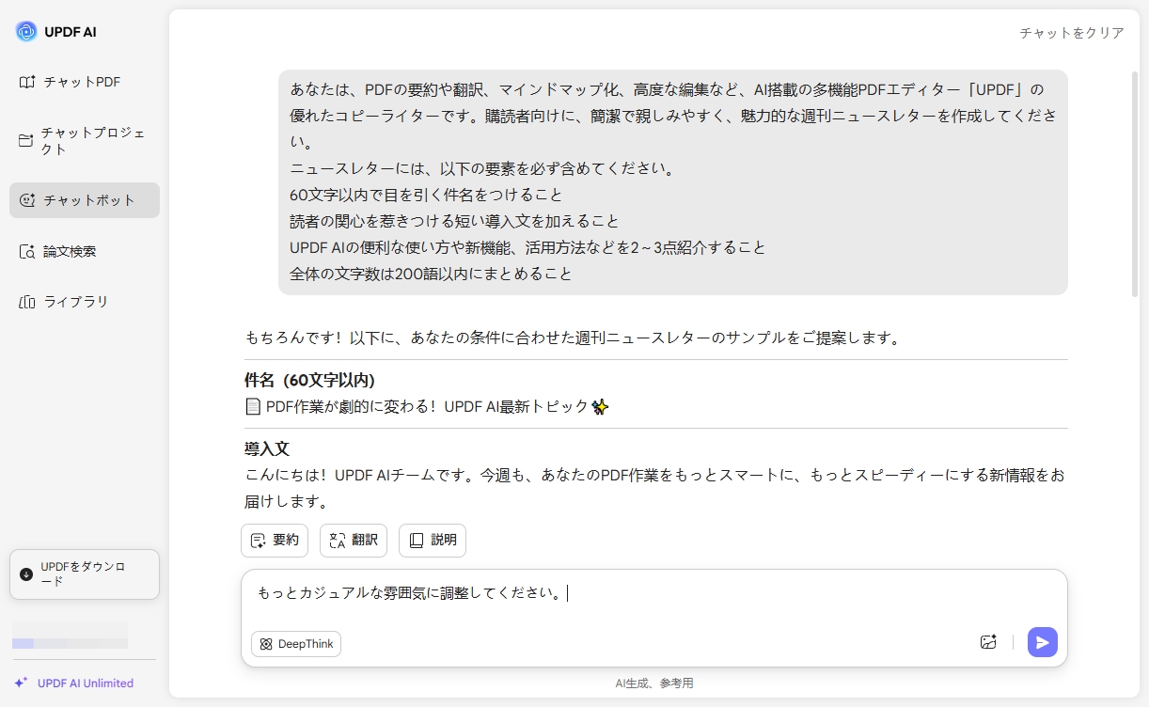Open the チャットPDF sidebar item
The width and height of the screenshot is (1149, 707).
pos(85,82)
